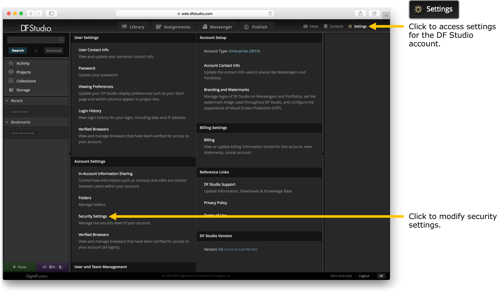Click version number 52
This screenshot has height=292, width=503.
tap(221, 249)
